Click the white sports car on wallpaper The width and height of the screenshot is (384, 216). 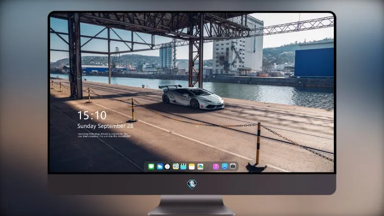pos(192,97)
